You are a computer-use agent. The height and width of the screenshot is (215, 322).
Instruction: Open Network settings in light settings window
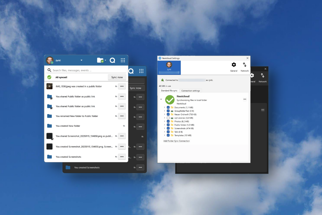click(x=245, y=67)
